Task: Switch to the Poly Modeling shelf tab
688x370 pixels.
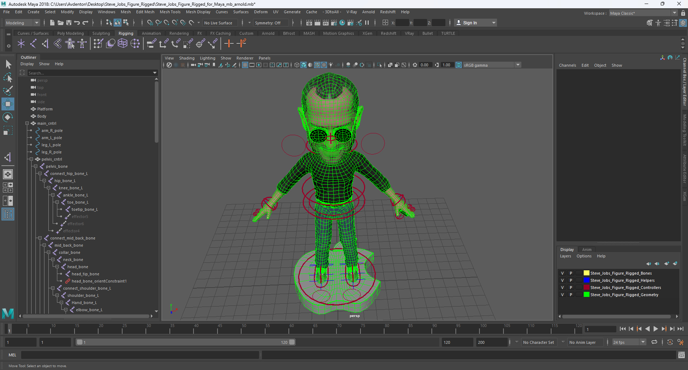Action: pos(70,33)
